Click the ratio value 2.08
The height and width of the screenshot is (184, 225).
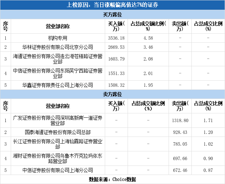(148, 59)
